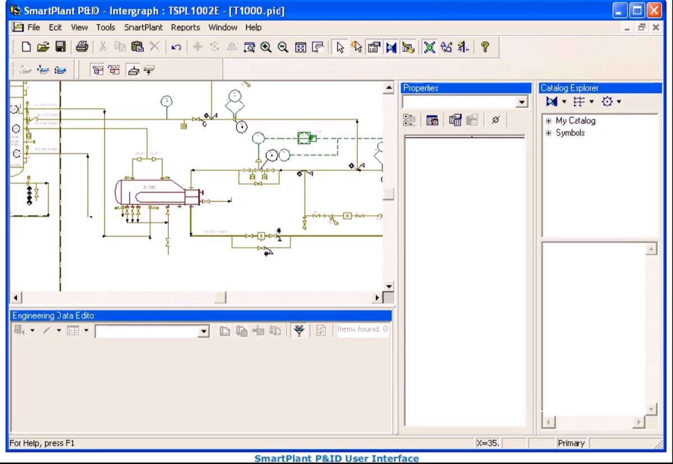Click the Open file folder icon
Viewport: 673px width, 464px height.
point(43,47)
